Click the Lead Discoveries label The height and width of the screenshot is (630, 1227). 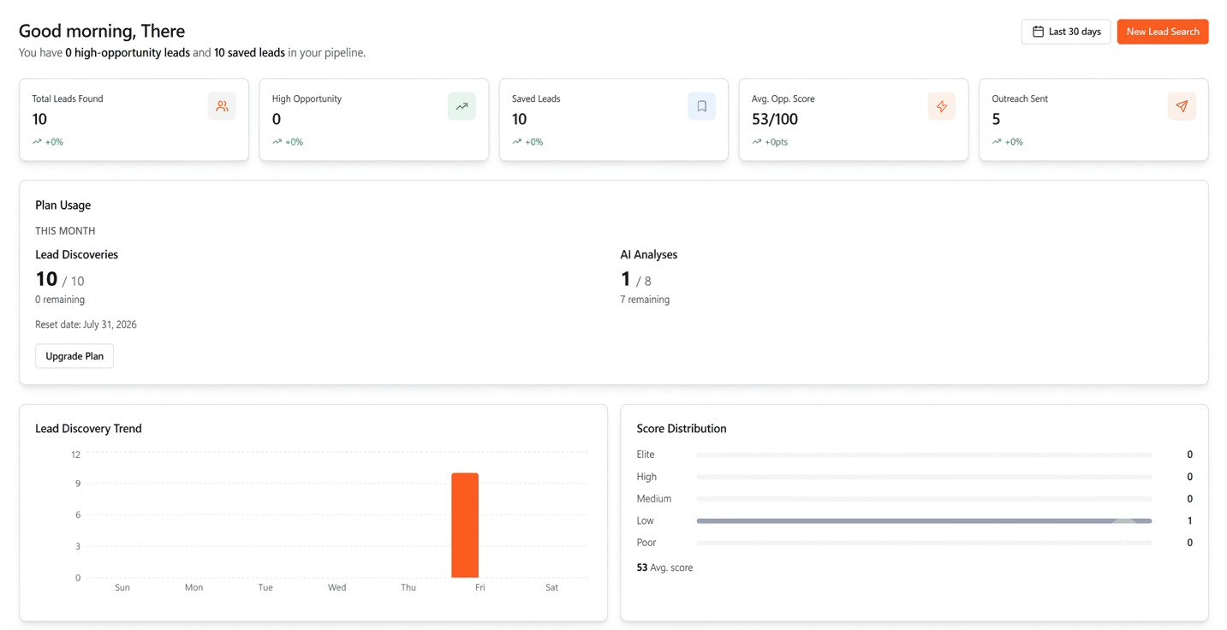(x=76, y=255)
